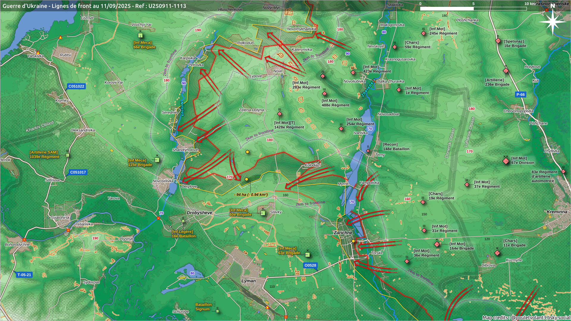The height and width of the screenshot is (321, 571).
Task: Click the north compass star icon
Action: tap(553, 21)
